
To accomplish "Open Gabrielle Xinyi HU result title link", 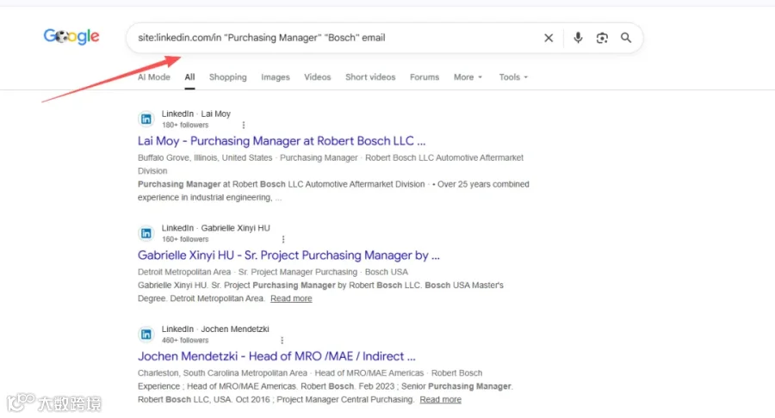I will pos(288,255).
